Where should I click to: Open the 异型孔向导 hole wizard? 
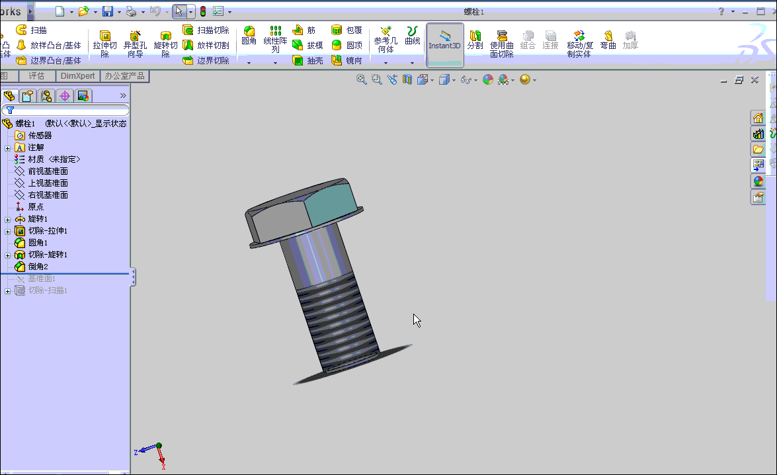coord(135,44)
